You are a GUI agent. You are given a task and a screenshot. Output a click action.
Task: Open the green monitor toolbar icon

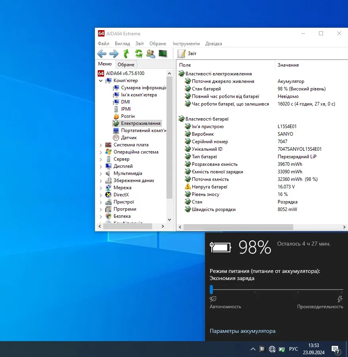tap(163, 54)
